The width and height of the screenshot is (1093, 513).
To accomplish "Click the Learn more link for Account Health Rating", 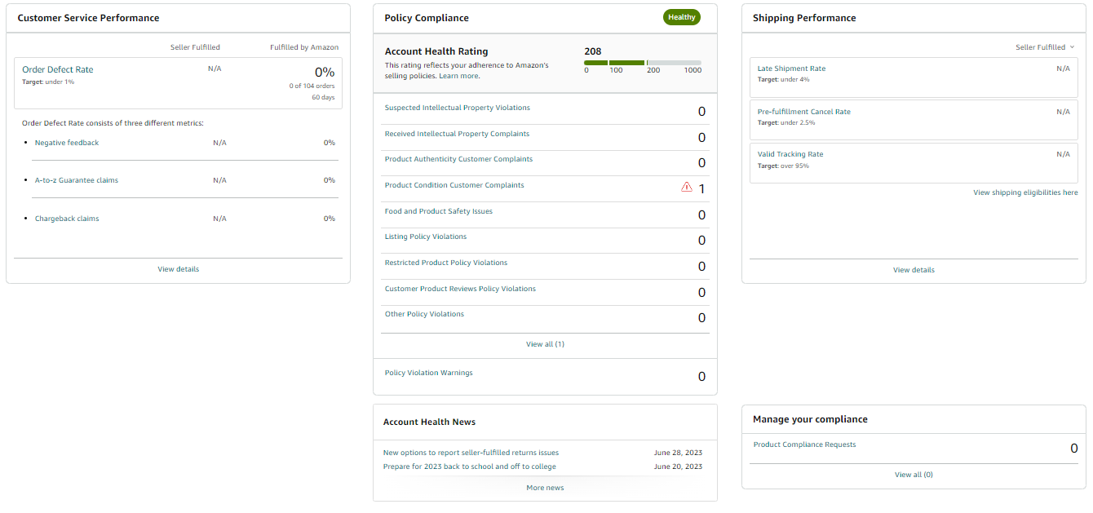I will pos(459,76).
